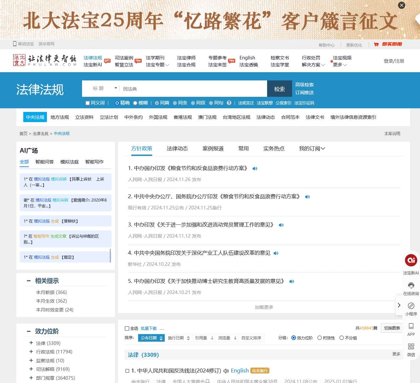This screenshot has width=420, height=383.
Task: Click the 浏览量 sort arrow
Action: [x=235, y=338]
